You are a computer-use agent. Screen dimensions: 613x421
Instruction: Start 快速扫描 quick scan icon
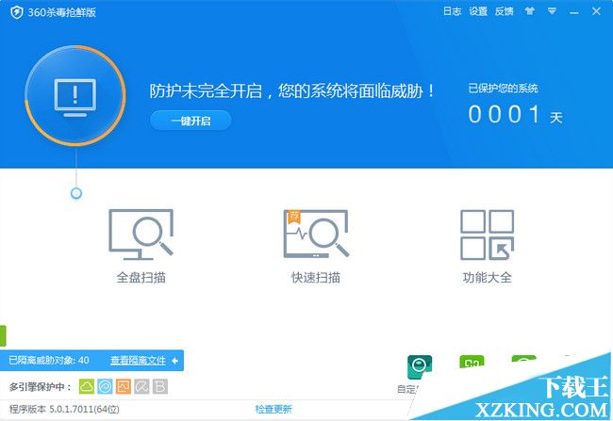pos(315,234)
